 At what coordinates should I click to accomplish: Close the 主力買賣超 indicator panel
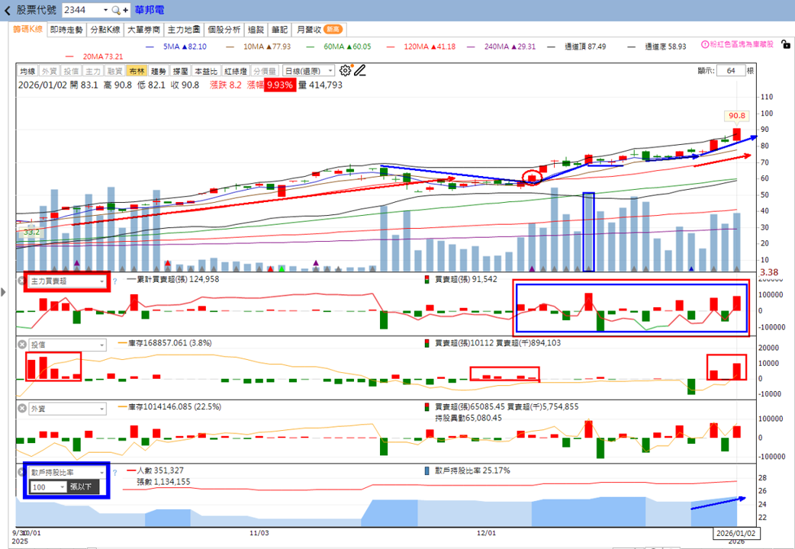[x=22, y=281]
